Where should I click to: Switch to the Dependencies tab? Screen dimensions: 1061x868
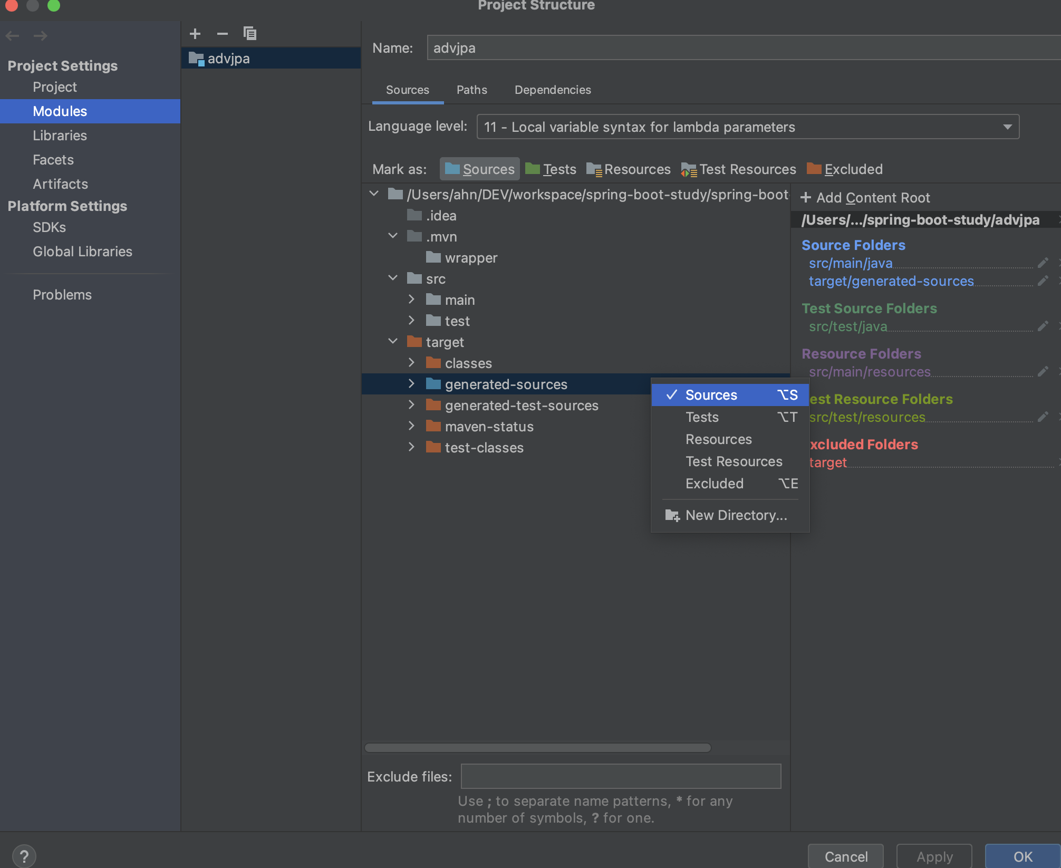coord(553,90)
